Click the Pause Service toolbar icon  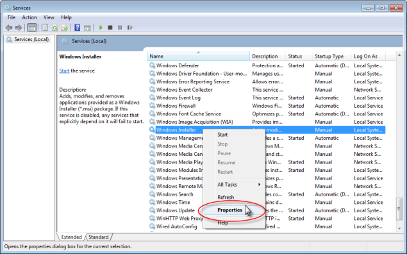click(120, 28)
